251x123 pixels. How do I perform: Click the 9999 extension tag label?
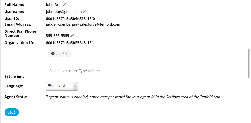60,54
